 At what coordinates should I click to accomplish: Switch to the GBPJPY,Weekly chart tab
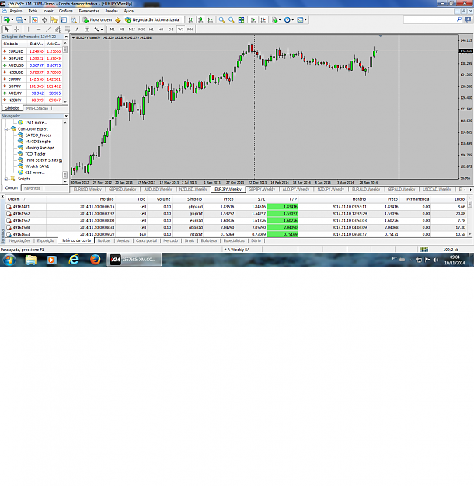click(x=262, y=189)
